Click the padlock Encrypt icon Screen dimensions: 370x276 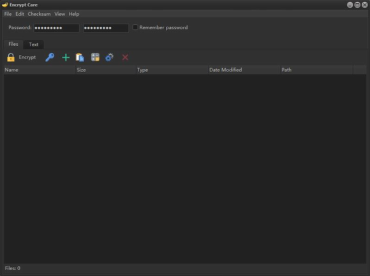11,57
